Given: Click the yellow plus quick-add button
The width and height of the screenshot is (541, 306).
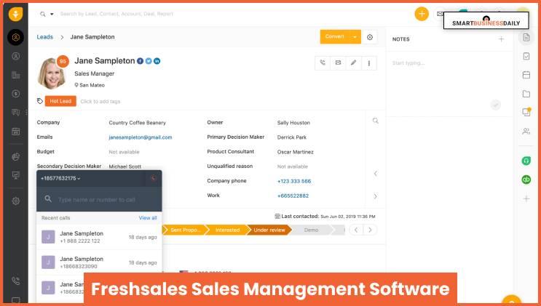Looking at the screenshot, I should [422, 14].
